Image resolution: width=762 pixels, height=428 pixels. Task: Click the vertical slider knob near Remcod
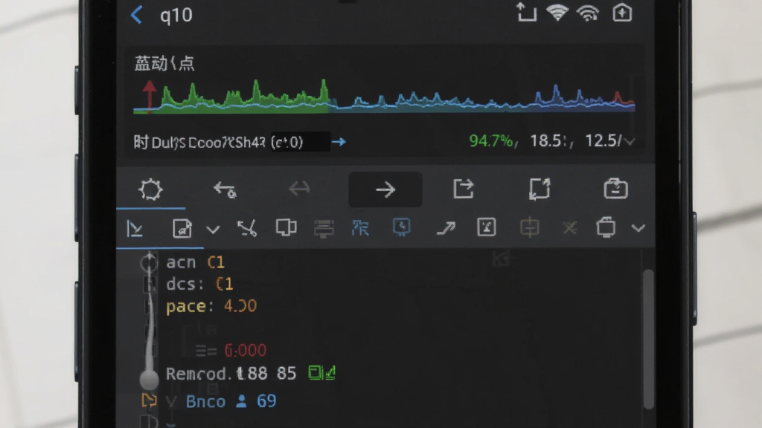[x=149, y=380]
